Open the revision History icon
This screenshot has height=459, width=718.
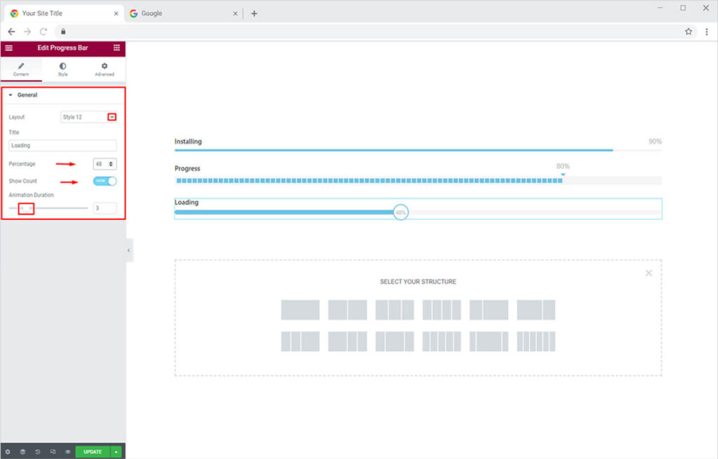tap(37, 452)
